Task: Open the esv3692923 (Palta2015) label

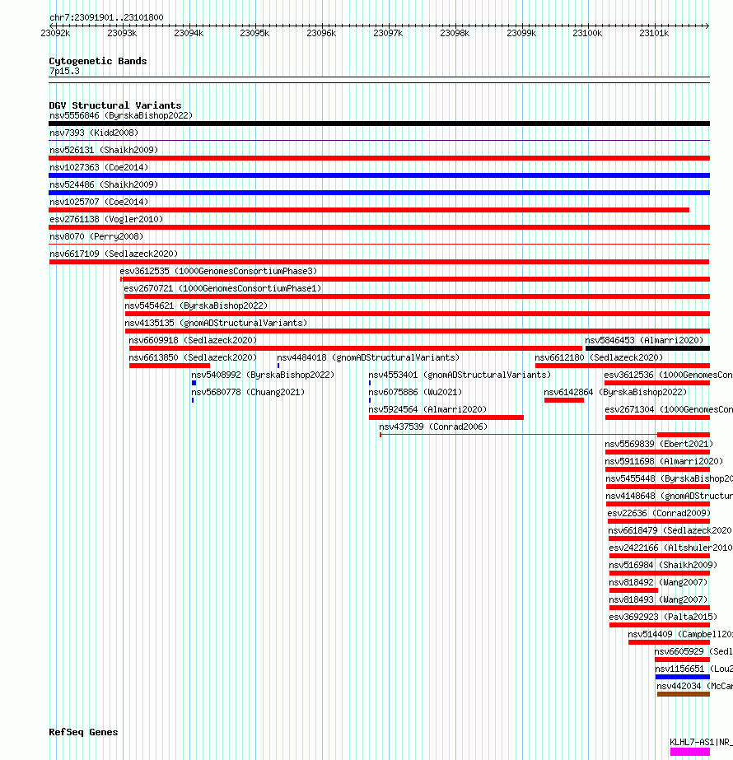Action: click(663, 617)
